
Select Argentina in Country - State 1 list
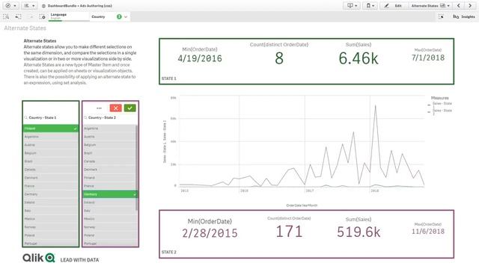[x=51, y=137]
